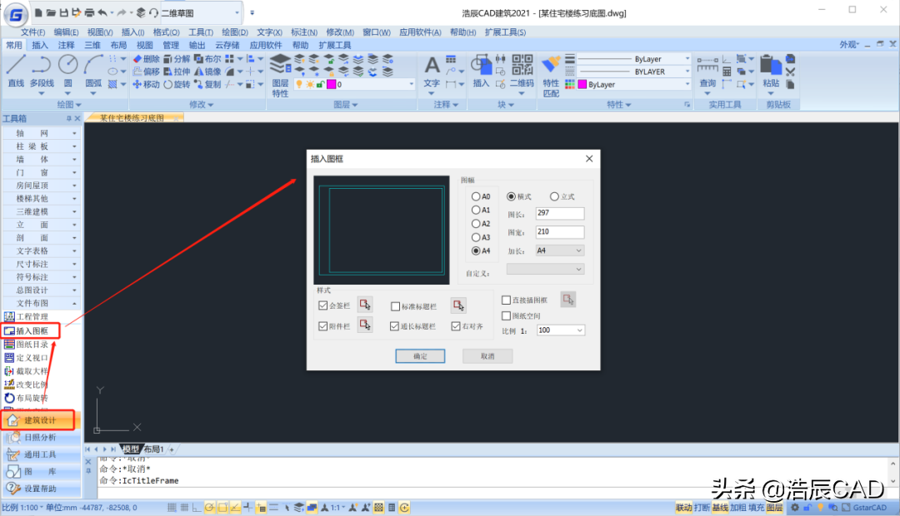Click the 附件栏 pick button icon
Screen dimensions: 900x516
(x=365, y=325)
